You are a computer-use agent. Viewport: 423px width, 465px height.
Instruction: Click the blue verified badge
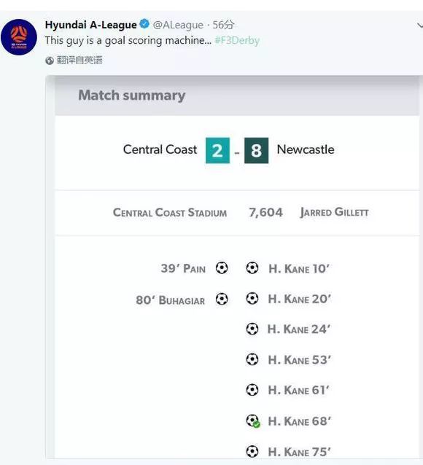144,24
